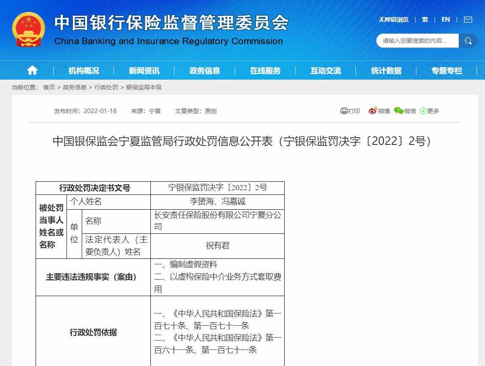Click the source text 来源：宁夏
485x366 pixels.
146,111
